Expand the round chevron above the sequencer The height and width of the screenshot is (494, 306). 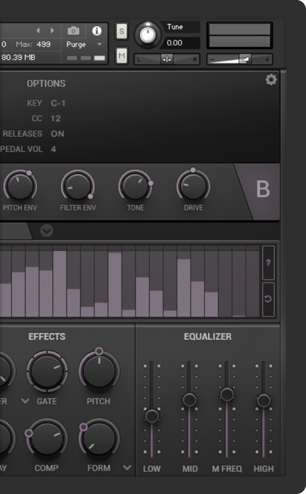point(47,231)
